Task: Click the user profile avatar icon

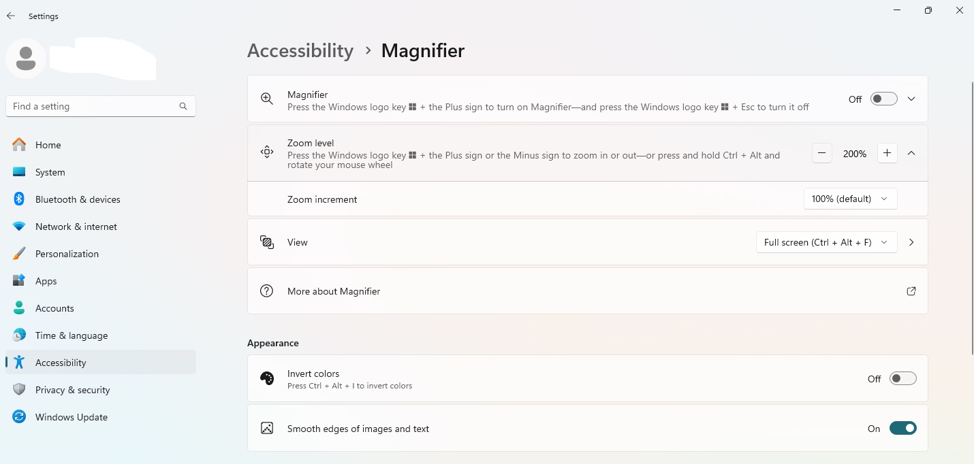Action: pos(26,59)
